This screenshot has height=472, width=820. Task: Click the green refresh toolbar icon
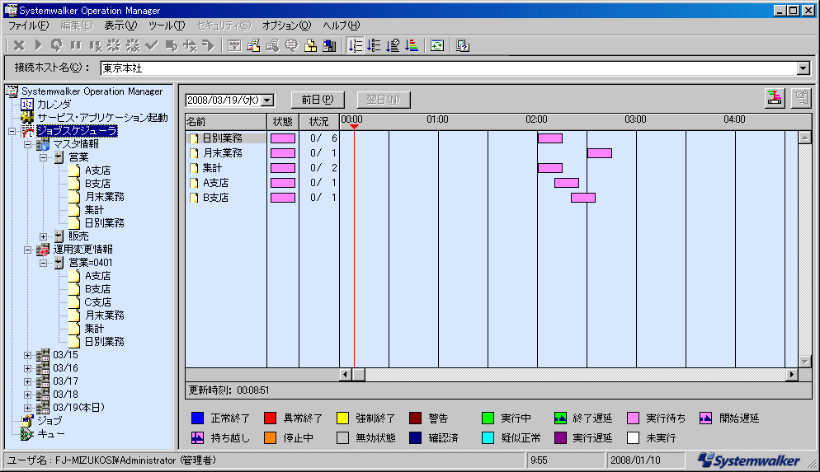[437, 46]
